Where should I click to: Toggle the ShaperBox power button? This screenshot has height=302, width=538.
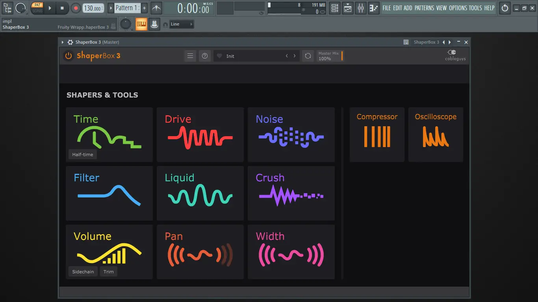[x=69, y=56]
